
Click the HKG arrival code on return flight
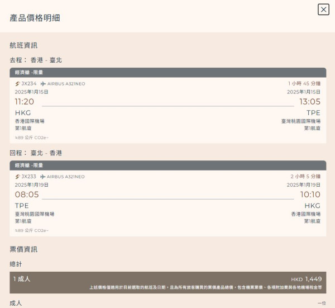click(312, 206)
